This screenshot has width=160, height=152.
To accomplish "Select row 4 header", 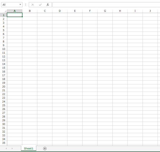I will pos(3,26).
